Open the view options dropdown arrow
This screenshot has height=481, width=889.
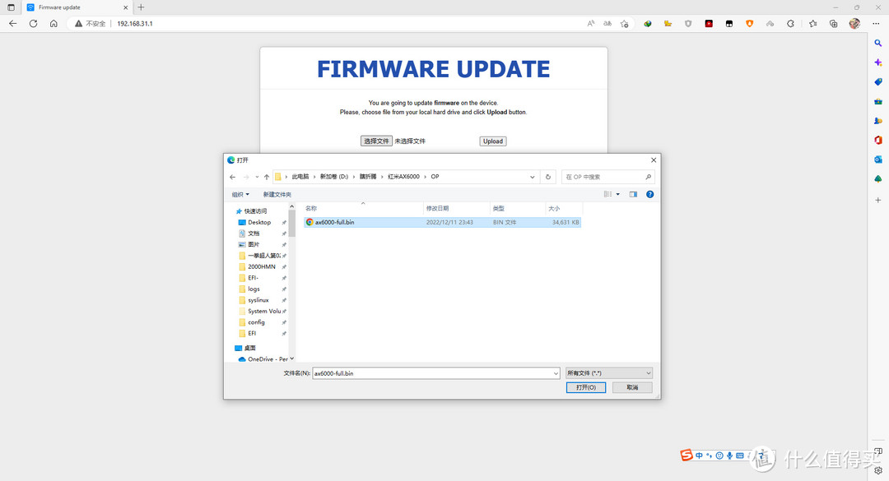619,194
